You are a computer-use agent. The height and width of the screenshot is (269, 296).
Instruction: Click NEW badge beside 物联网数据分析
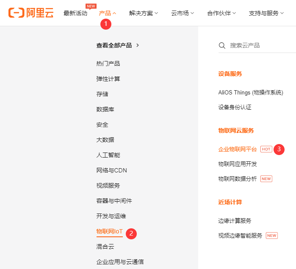pyautogui.click(x=266, y=179)
